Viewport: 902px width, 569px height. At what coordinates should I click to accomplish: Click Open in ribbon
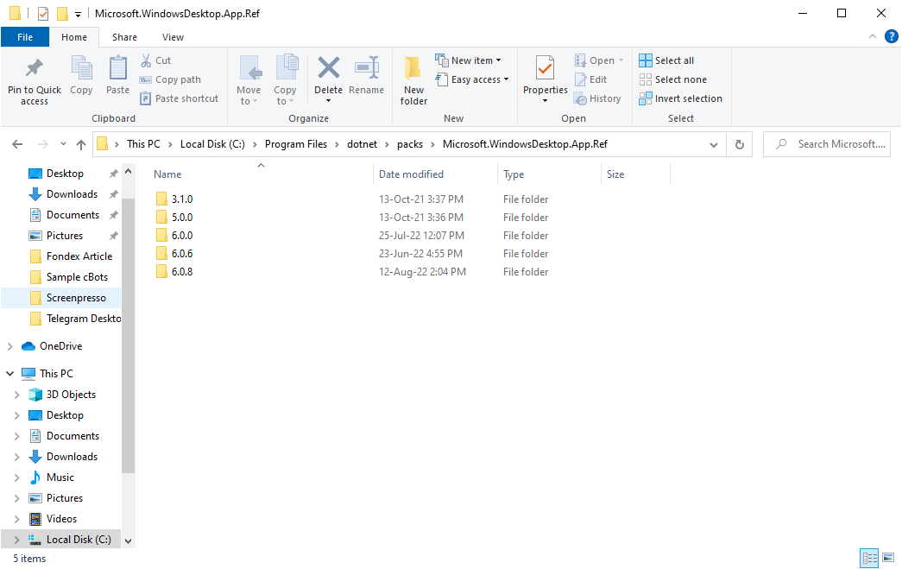coord(599,60)
